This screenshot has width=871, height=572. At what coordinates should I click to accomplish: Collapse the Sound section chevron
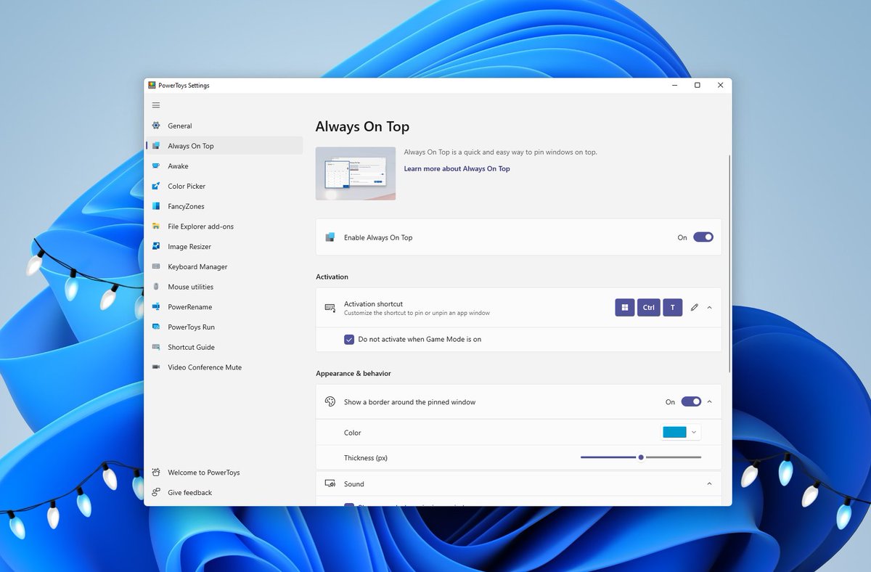tap(709, 483)
